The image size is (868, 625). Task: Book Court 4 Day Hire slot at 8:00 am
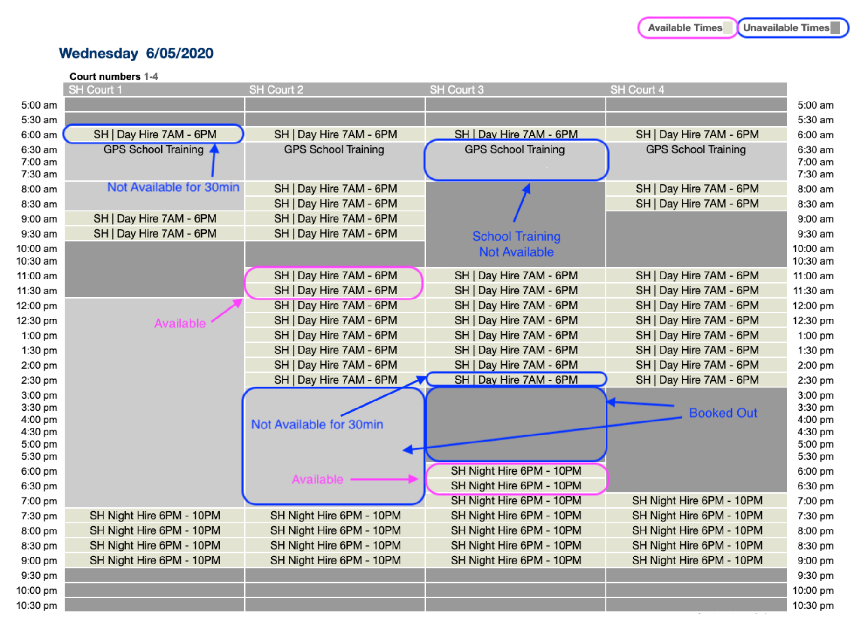(x=696, y=189)
